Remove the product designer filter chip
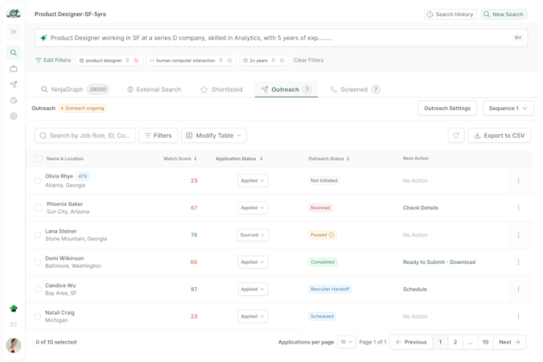This screenshot has width=543, height=362. pyautogui.click(x=137, y=60)
